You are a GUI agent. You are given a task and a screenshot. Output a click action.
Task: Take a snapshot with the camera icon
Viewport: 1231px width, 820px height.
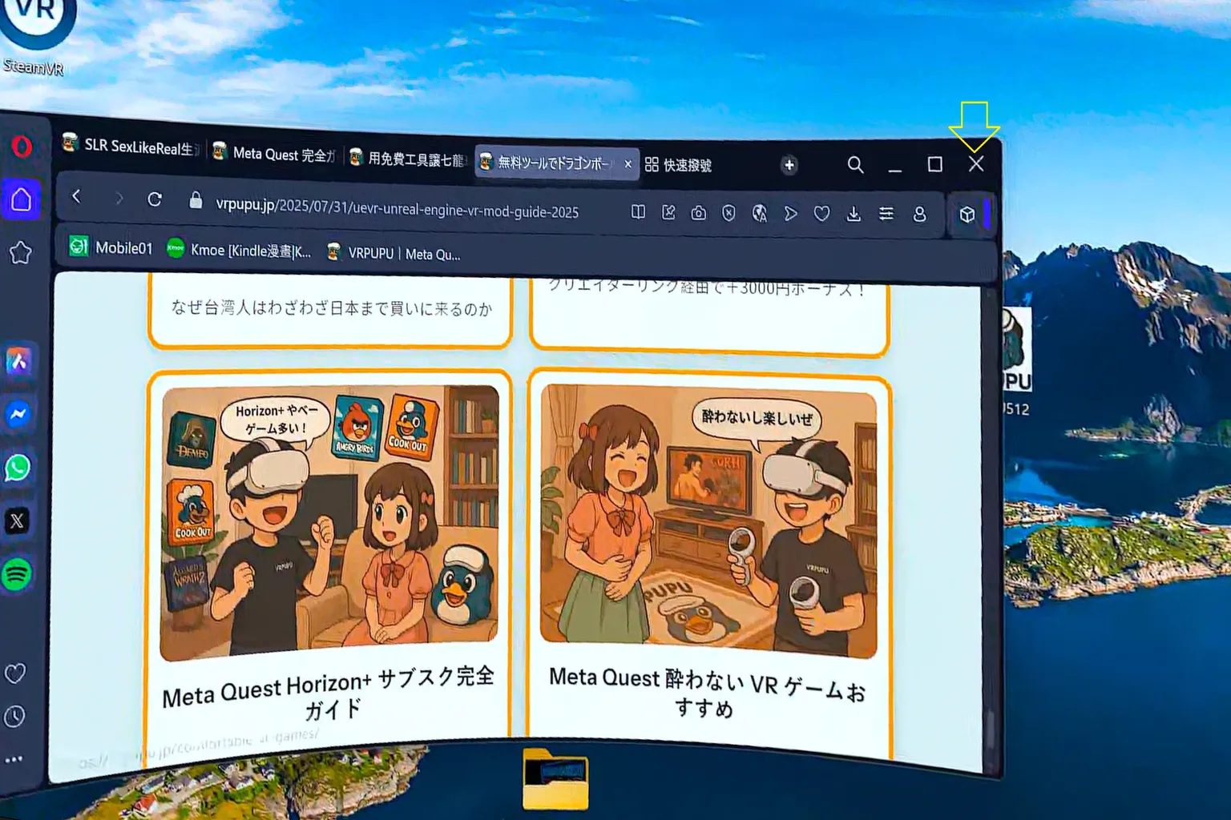point(699,213)
